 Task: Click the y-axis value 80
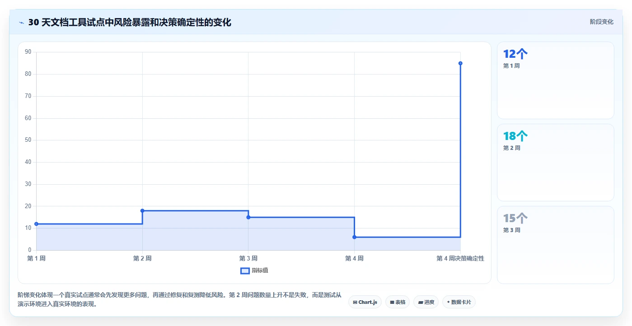(28, 74)
